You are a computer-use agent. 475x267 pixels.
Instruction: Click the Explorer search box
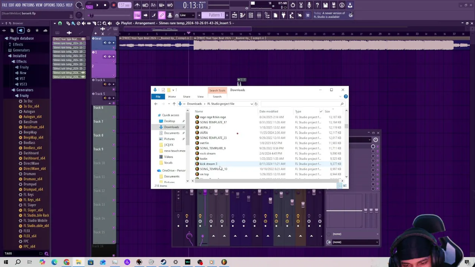pyautogui.click(x=302, y=104)
